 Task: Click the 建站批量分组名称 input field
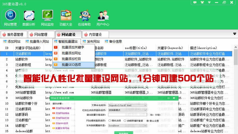127,115
